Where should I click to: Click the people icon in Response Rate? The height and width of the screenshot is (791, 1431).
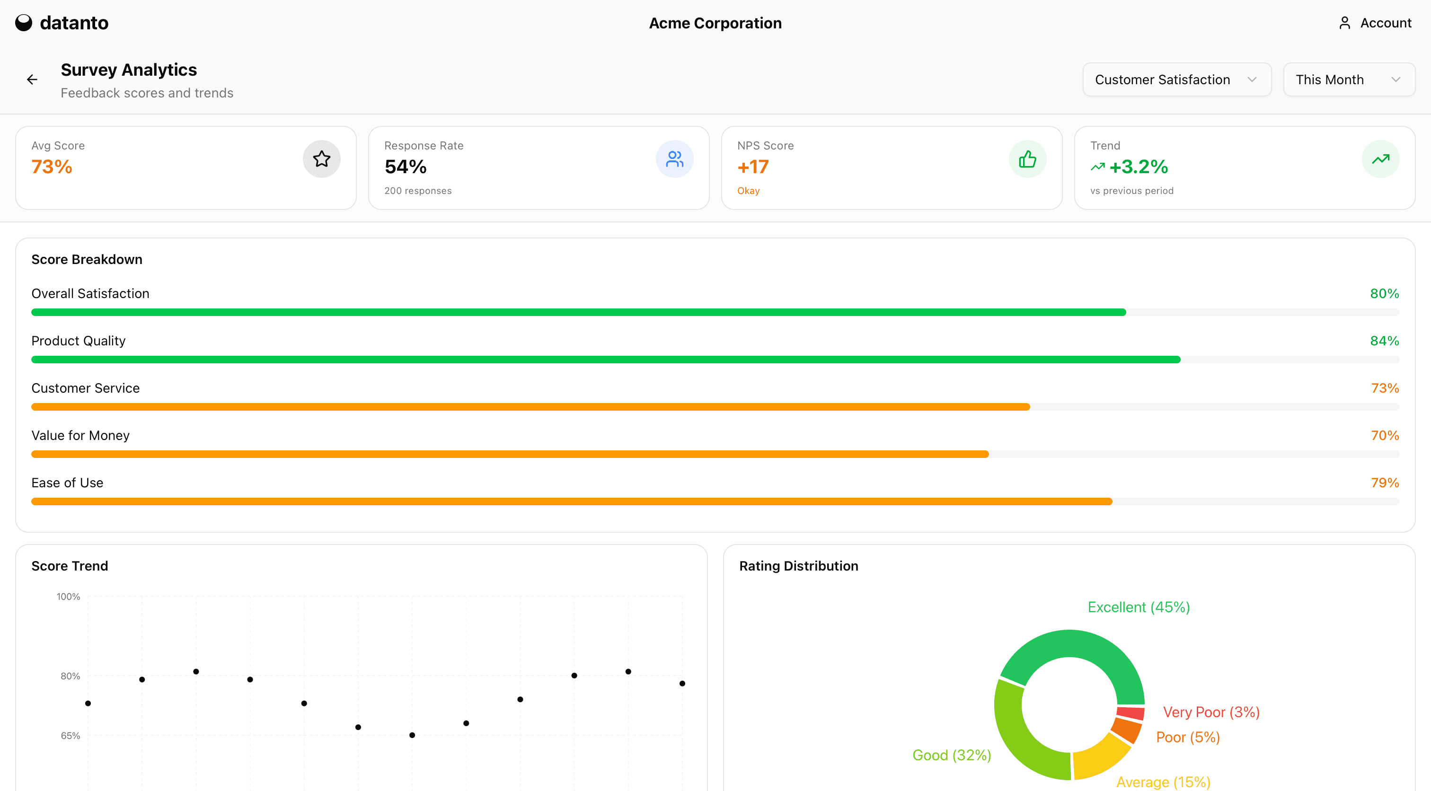674,159
